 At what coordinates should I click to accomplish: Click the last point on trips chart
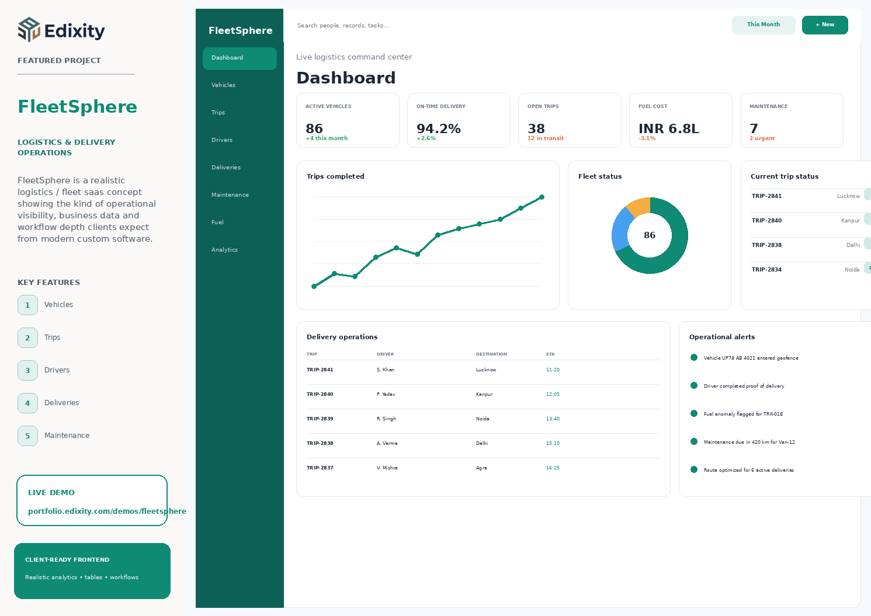pos(542,197)
